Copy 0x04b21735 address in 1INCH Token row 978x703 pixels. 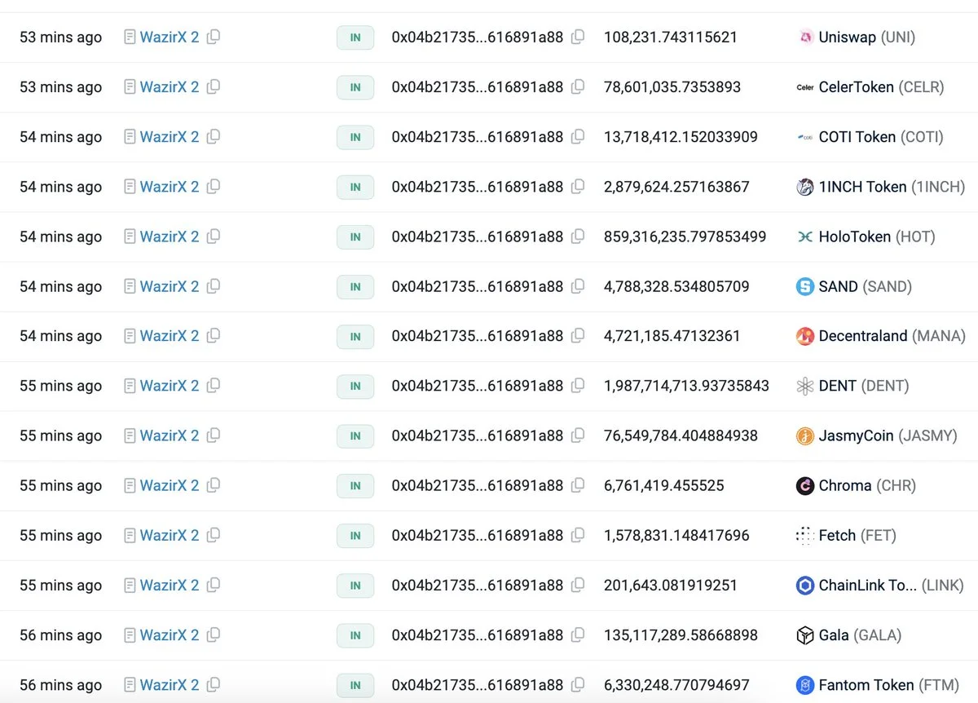point(578,186)
